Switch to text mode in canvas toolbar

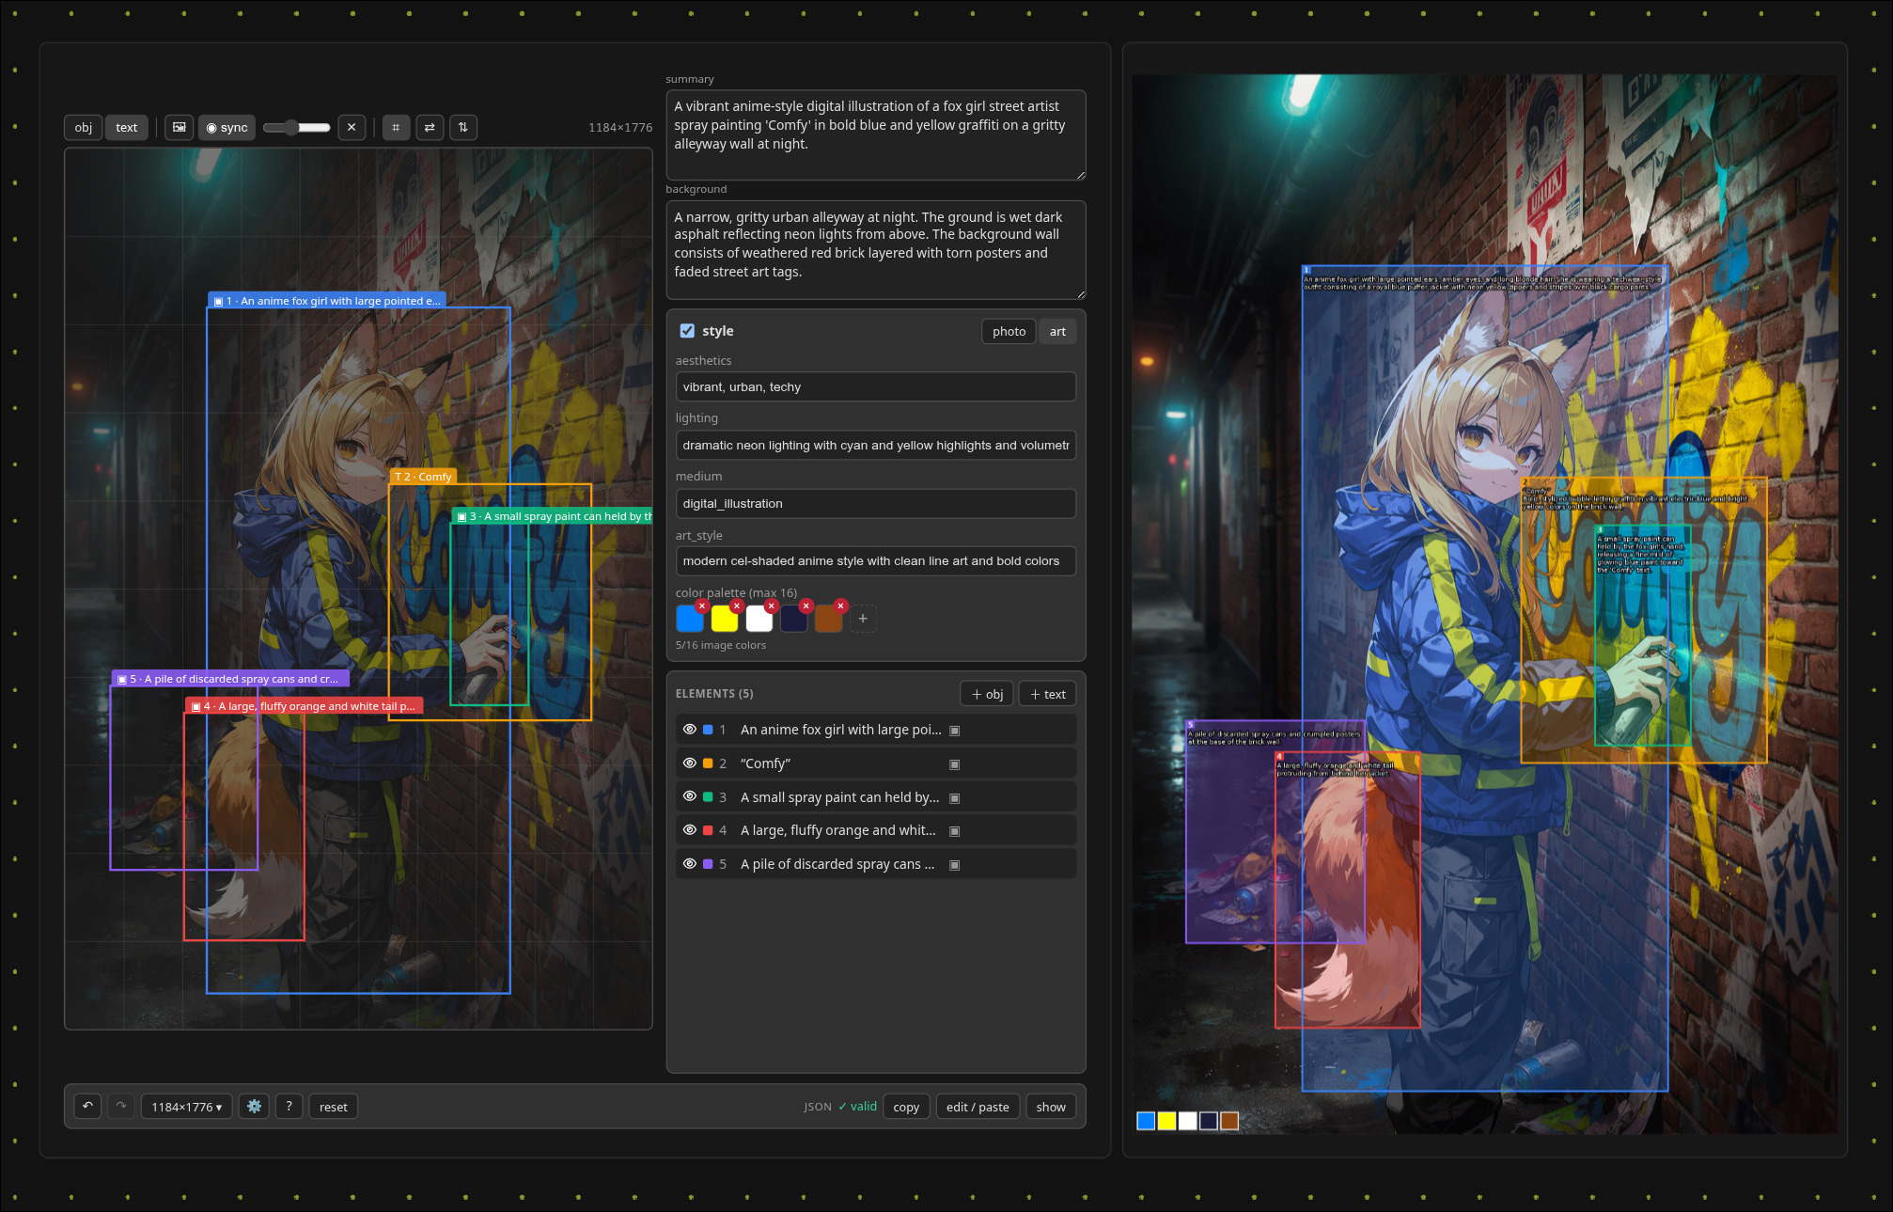point(127,128)
